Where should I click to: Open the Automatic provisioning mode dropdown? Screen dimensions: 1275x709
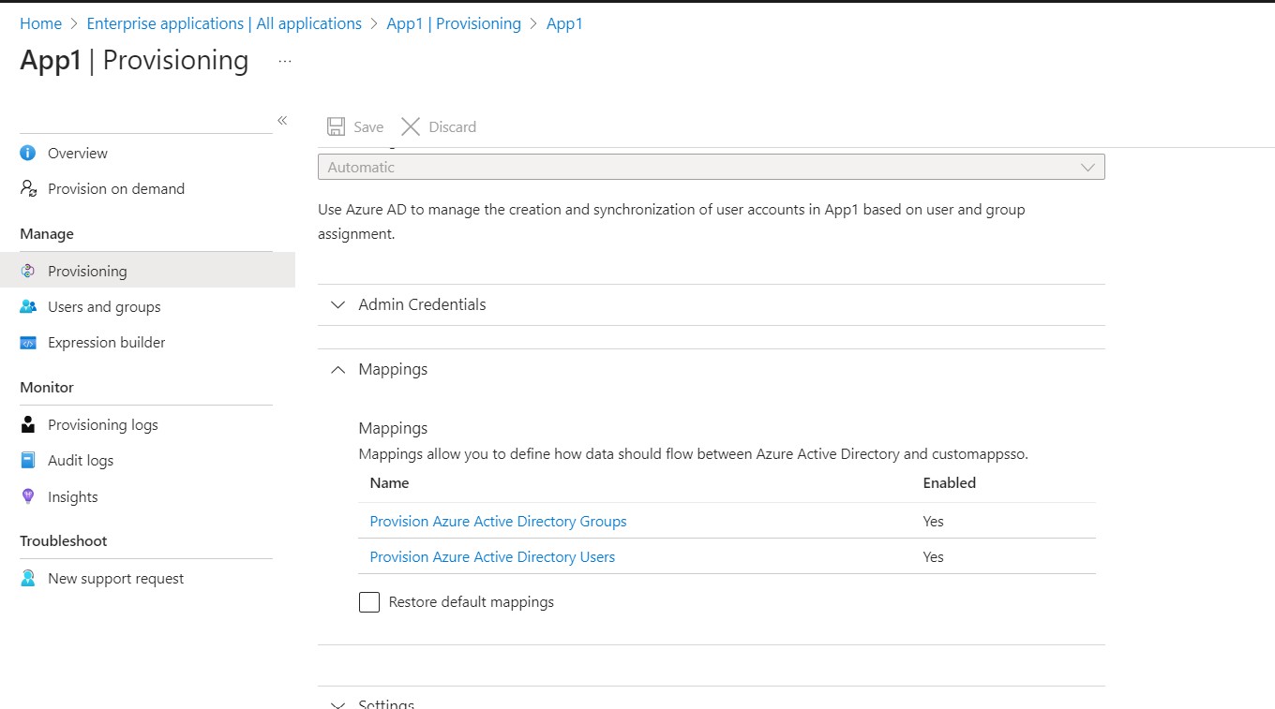[712, 167]
